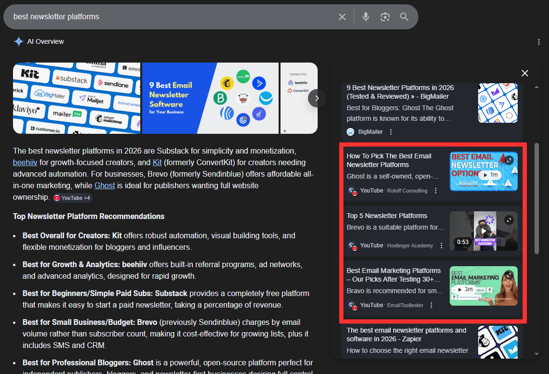Screen dimensions: 549x374
Task: Follow the Kit link in the overview
Action: pyautogui.click(x=157, y=163)
